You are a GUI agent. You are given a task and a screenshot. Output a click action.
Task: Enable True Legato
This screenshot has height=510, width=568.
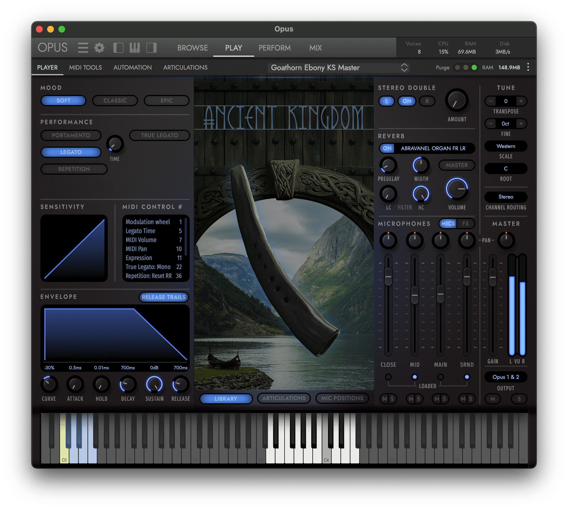pos(159,135)
